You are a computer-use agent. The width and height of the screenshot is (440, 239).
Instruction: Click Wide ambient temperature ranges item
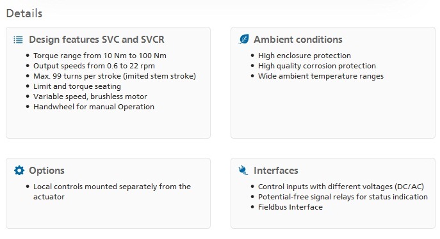(x=321, y=76)
